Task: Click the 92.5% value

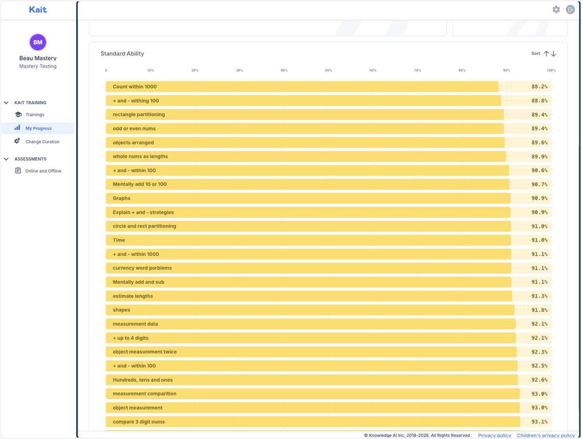Action: pyautogui.click(x=539, y=366)
